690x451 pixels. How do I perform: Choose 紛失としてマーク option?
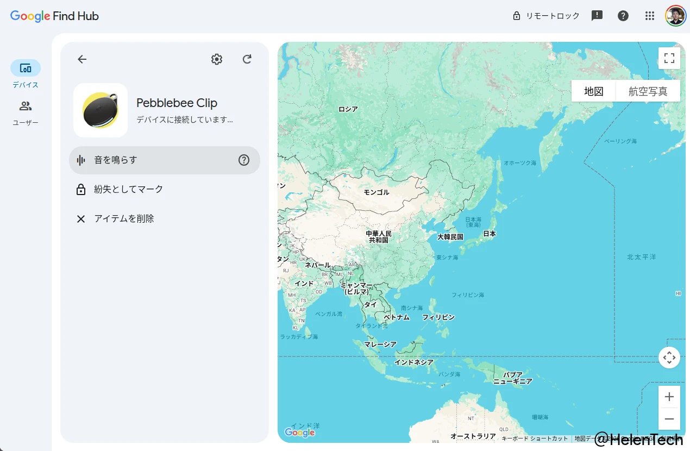128,189
